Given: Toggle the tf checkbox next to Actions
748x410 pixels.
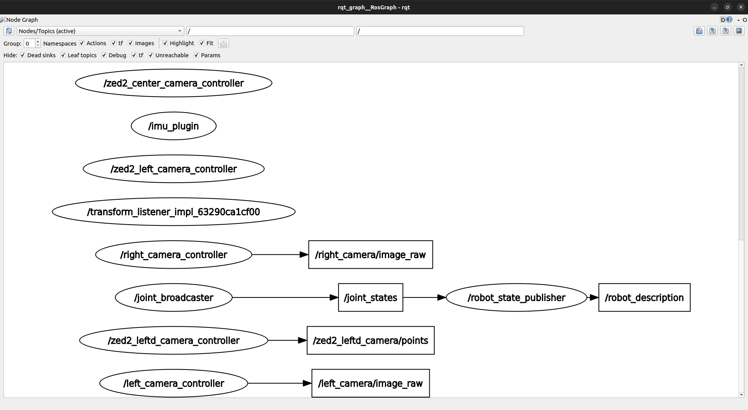Looking at the screenshot, I should 114,43.
